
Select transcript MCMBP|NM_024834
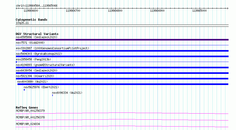point(28,124)
